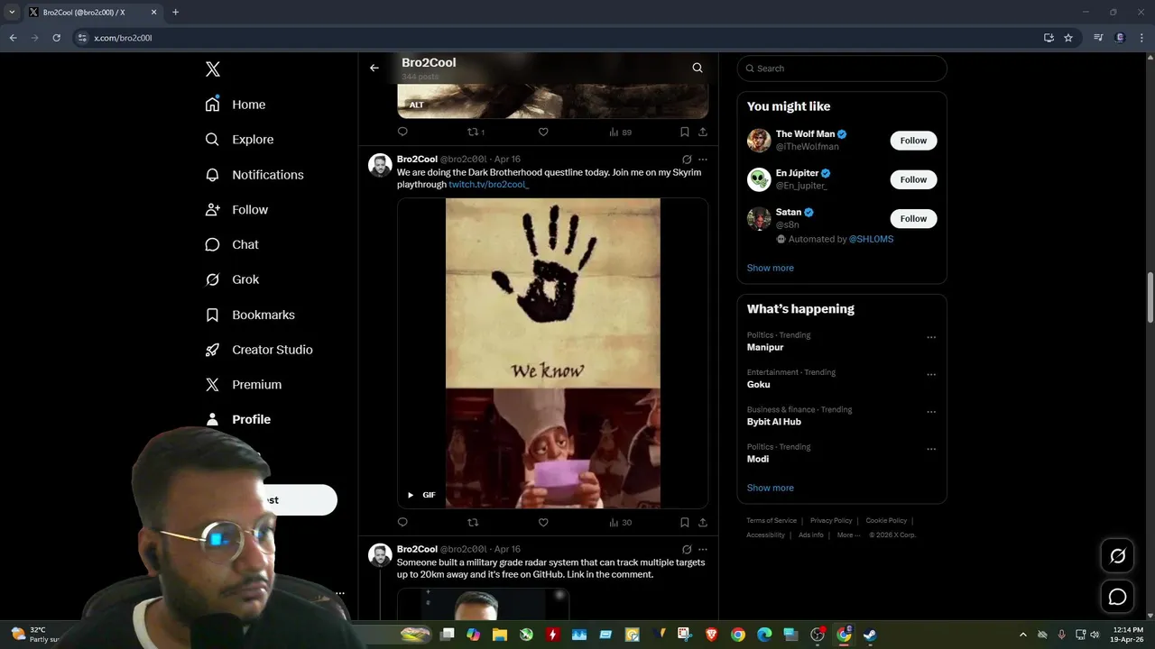Screen dimensions: 1155x649
Task: Open Creator Studio in the sidebar
Action: [259, 350]
